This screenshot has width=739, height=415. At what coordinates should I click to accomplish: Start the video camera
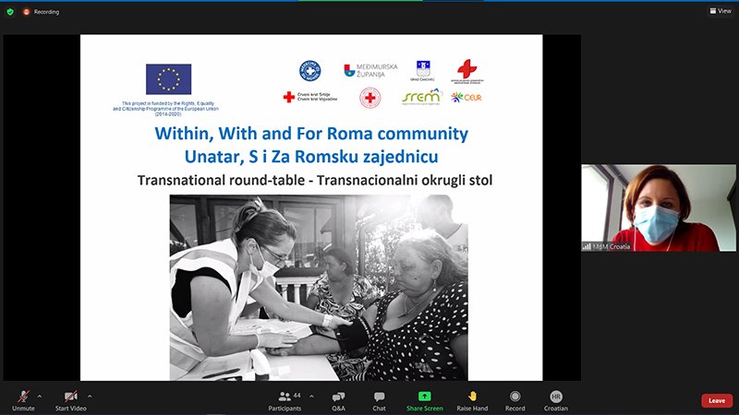71,401
